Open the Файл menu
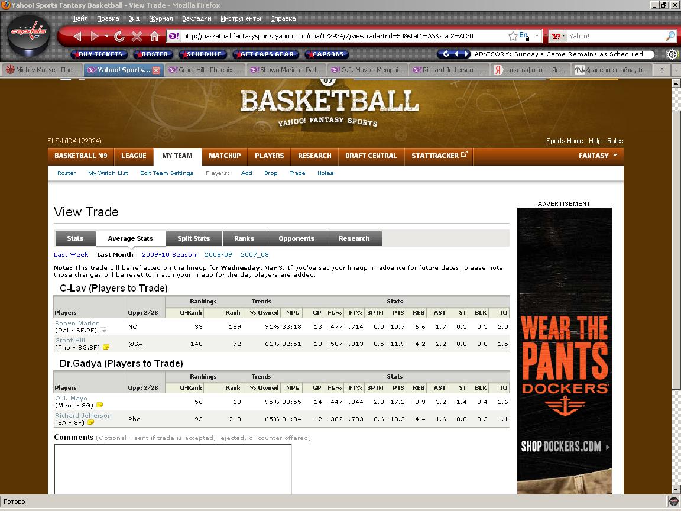Screen dimensions: 681x511 [x=80, y=19]
